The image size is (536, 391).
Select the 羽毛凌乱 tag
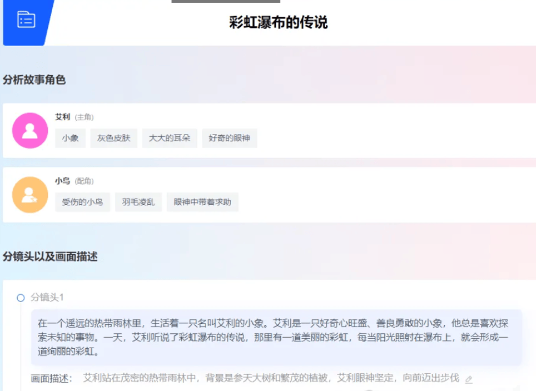(x=139, y=202)
